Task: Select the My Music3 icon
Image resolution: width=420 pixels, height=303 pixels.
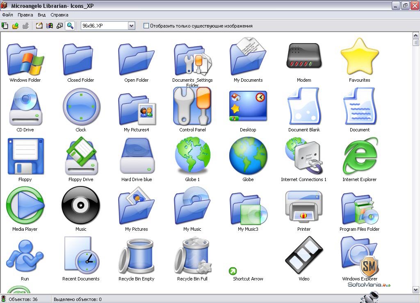Action: coord(248,208)
